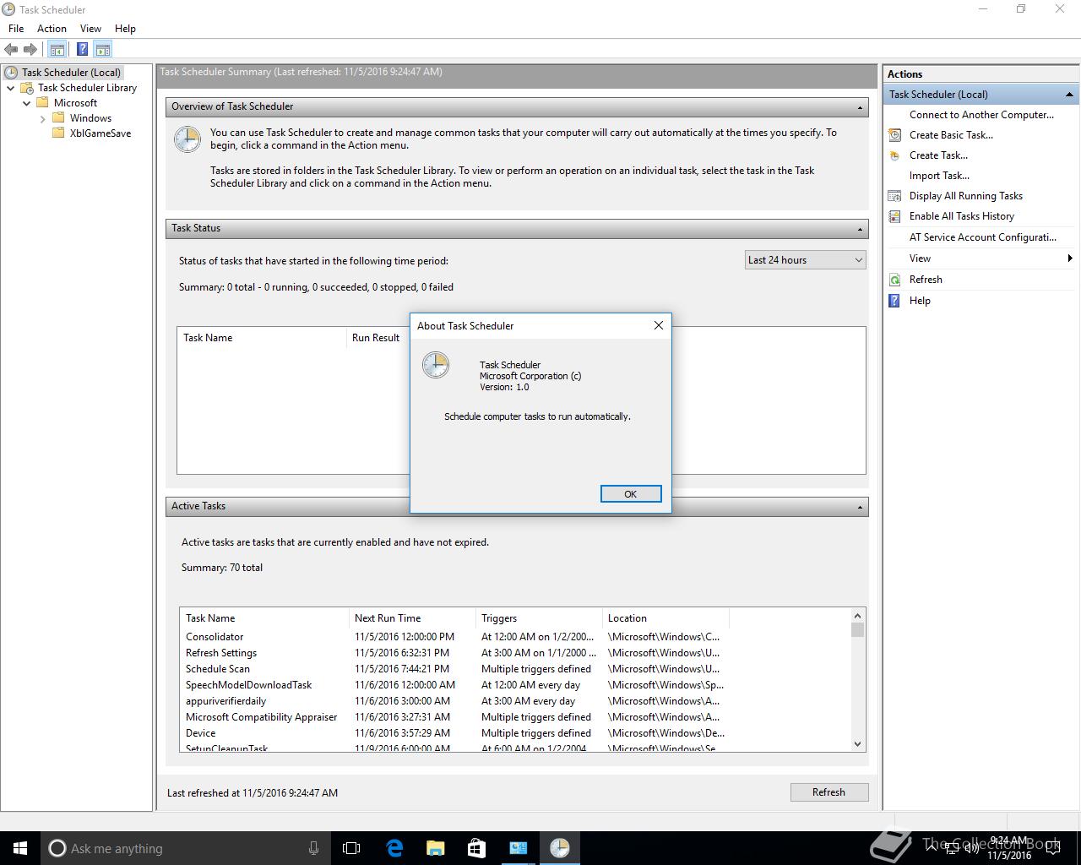This screenshot has height=865, width=1081.
Task: Open the Last 24 hours dropdown
Action: [x=805, y=260]
